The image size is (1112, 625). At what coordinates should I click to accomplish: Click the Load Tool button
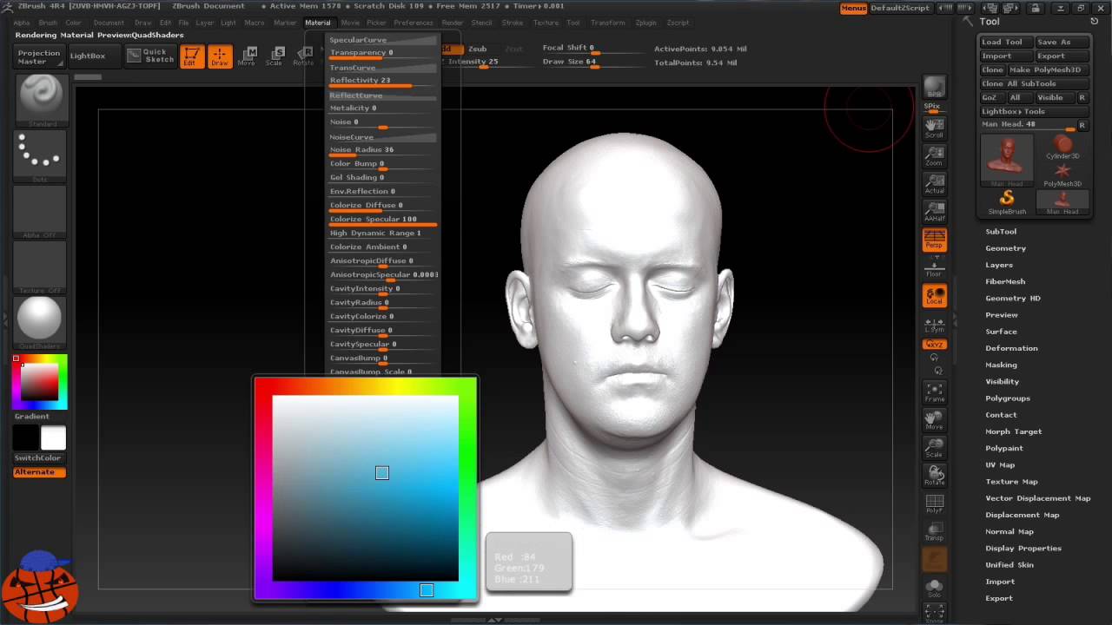[x=1005, y=42]
